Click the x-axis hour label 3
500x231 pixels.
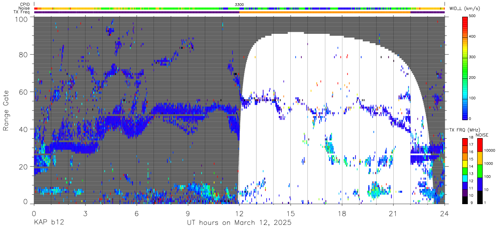(85, 213)
